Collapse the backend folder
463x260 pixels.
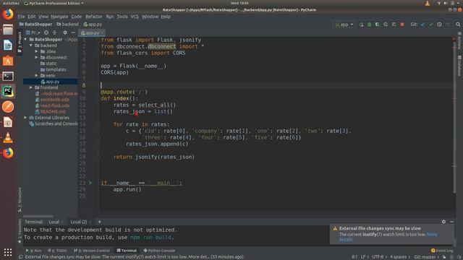(x=31, y=45)
